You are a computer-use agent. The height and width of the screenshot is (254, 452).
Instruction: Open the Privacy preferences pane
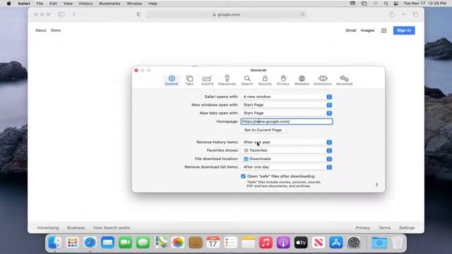point(283,80)
